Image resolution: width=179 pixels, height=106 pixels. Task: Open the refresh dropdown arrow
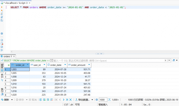[x=12, y=100]
